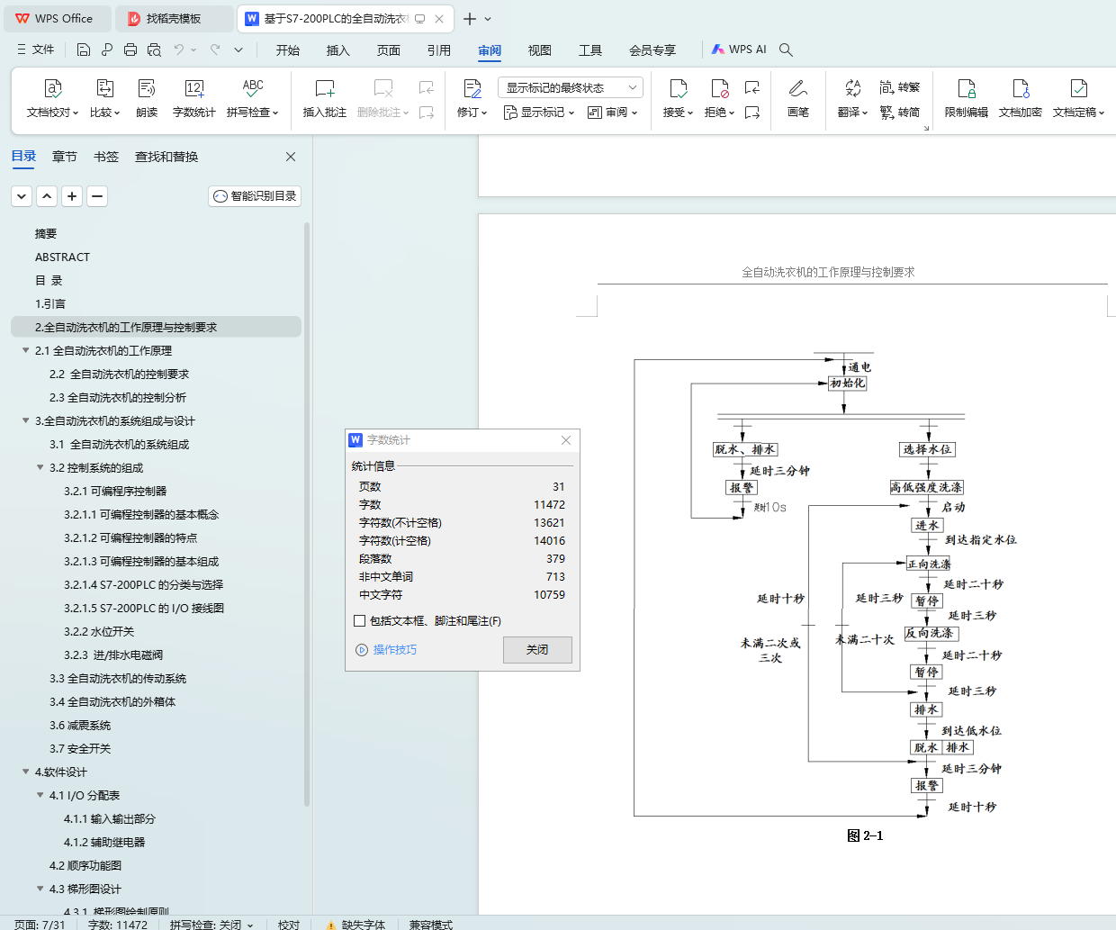Click the 朗读 read aloud icon

pyautogui.click(x=147, y=89)
